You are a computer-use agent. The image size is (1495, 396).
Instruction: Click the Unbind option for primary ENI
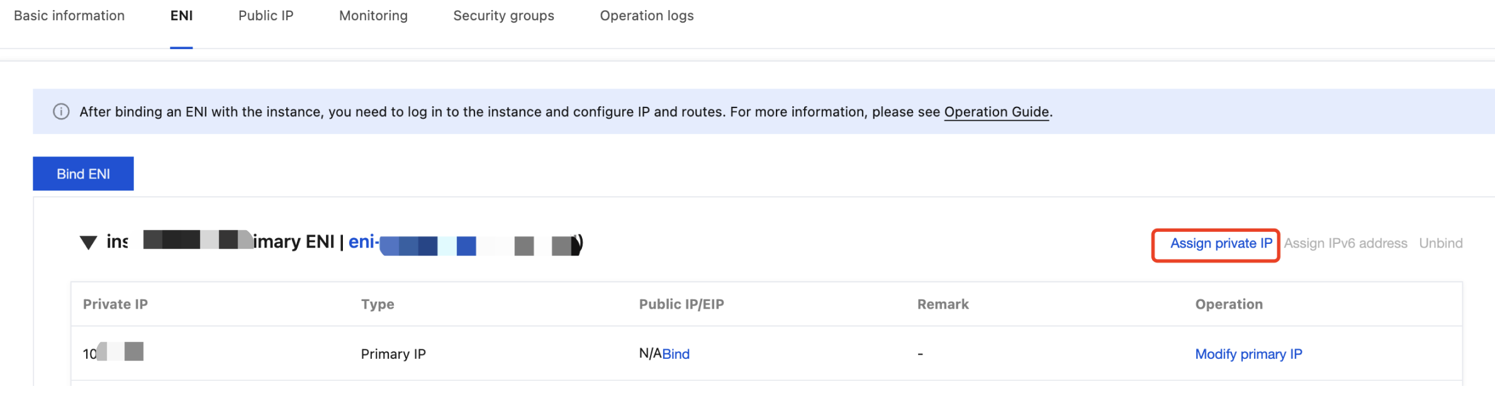(1441, 243)
